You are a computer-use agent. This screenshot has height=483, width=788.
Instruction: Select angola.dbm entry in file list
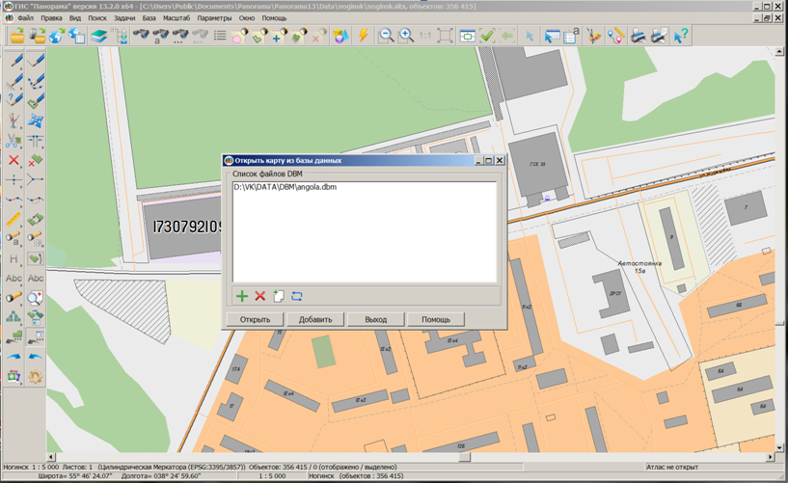(285, 187)
